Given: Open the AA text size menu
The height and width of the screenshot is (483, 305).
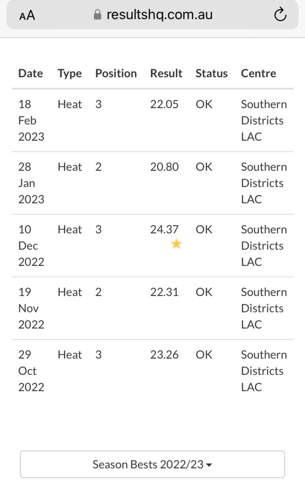Looking at the screenshot, I should [x=27, y=16].
